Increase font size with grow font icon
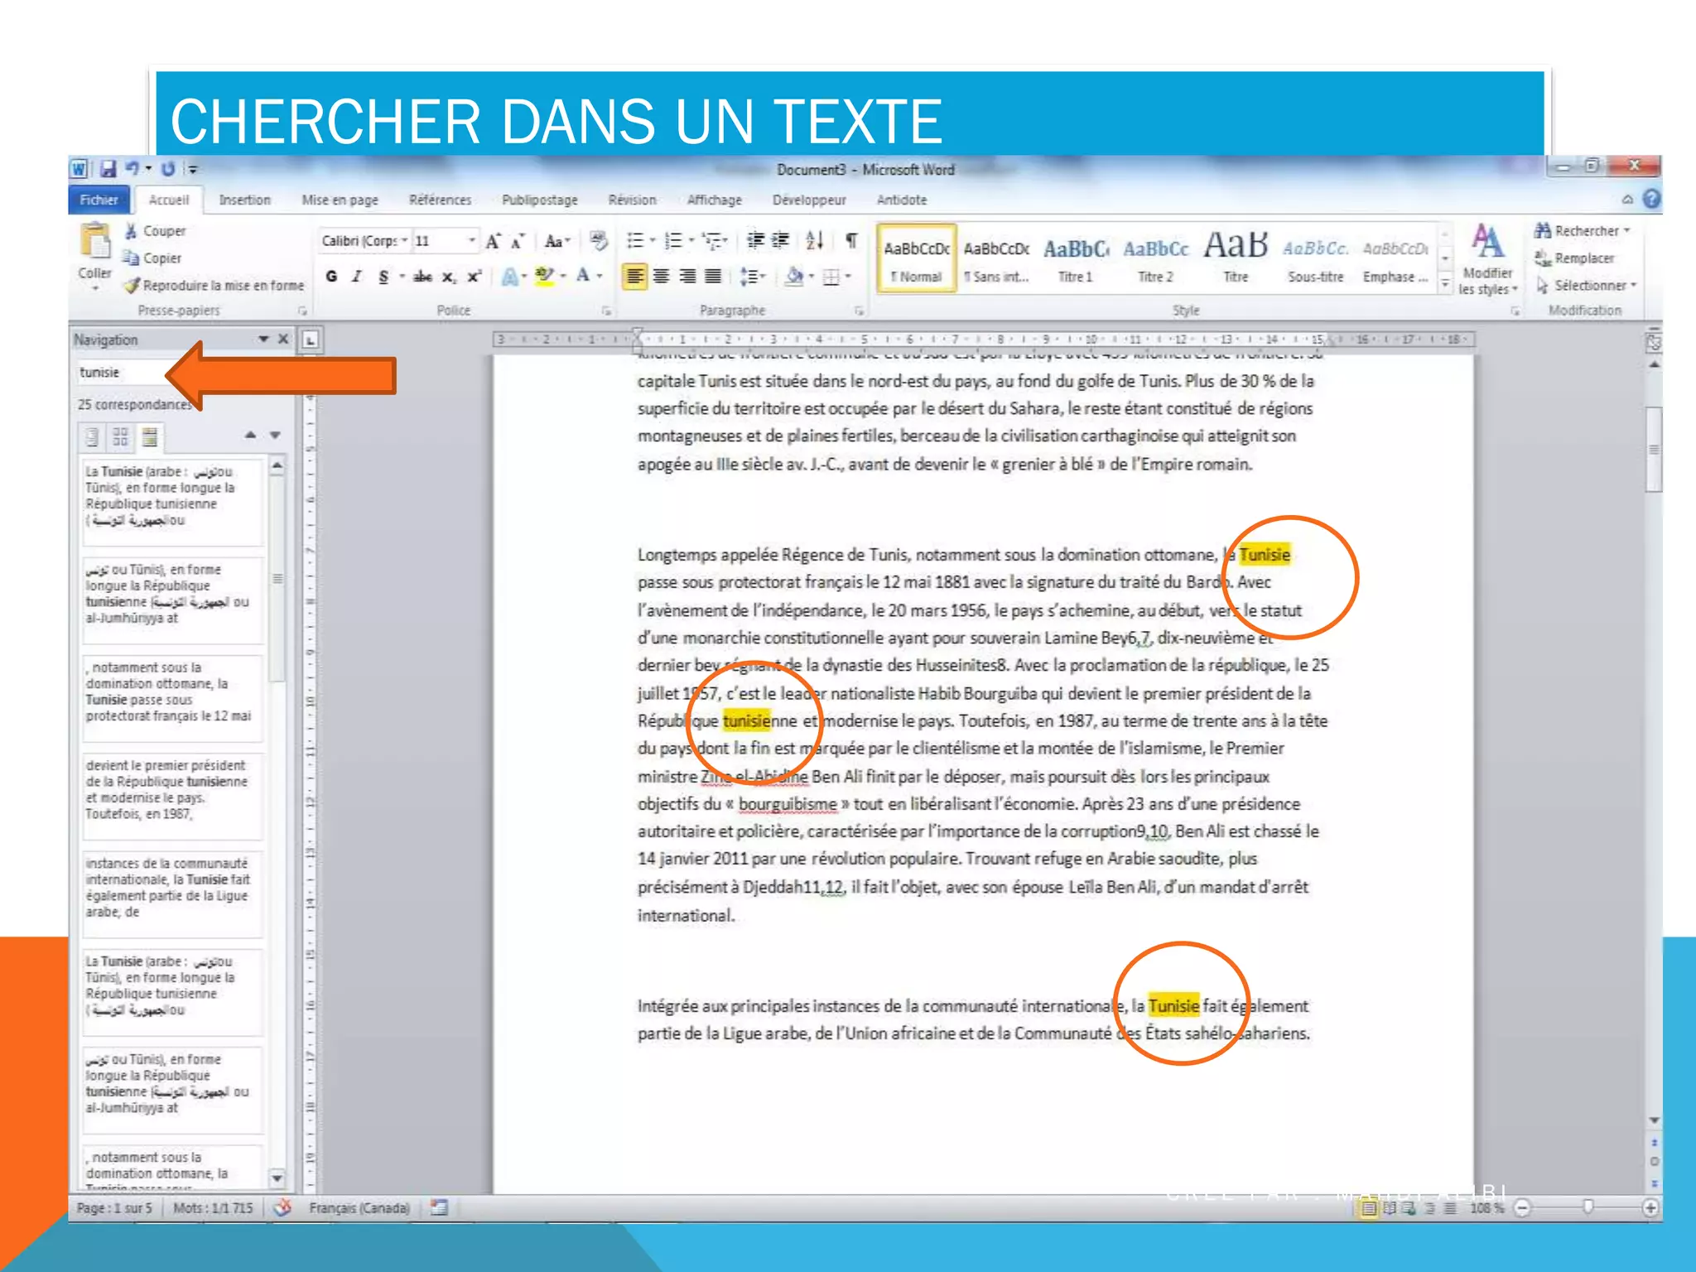Viewport: 1696px width, 1272px height. (x=493, y=241)
